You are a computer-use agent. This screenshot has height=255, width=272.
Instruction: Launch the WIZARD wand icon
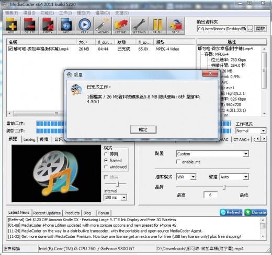[x=103, y=26]
